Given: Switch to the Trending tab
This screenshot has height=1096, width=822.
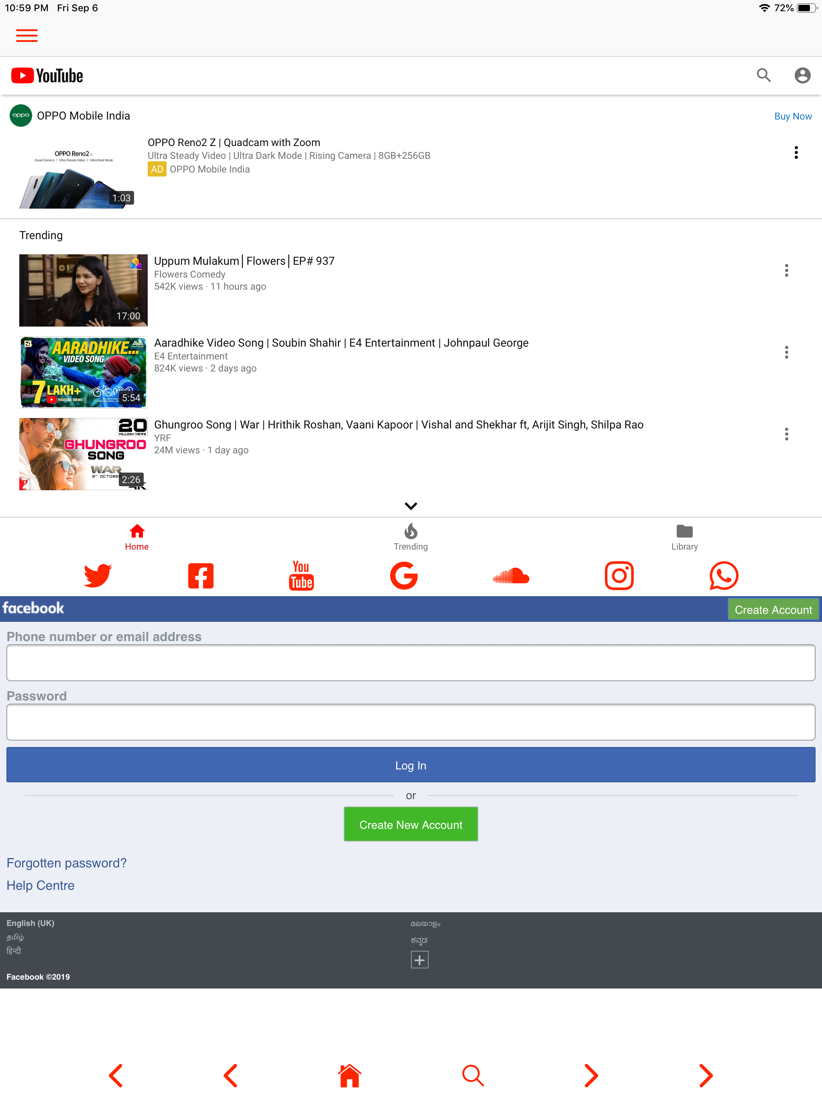Looking at the screenshot, I should pyautogui.click(x=411, y=537).
